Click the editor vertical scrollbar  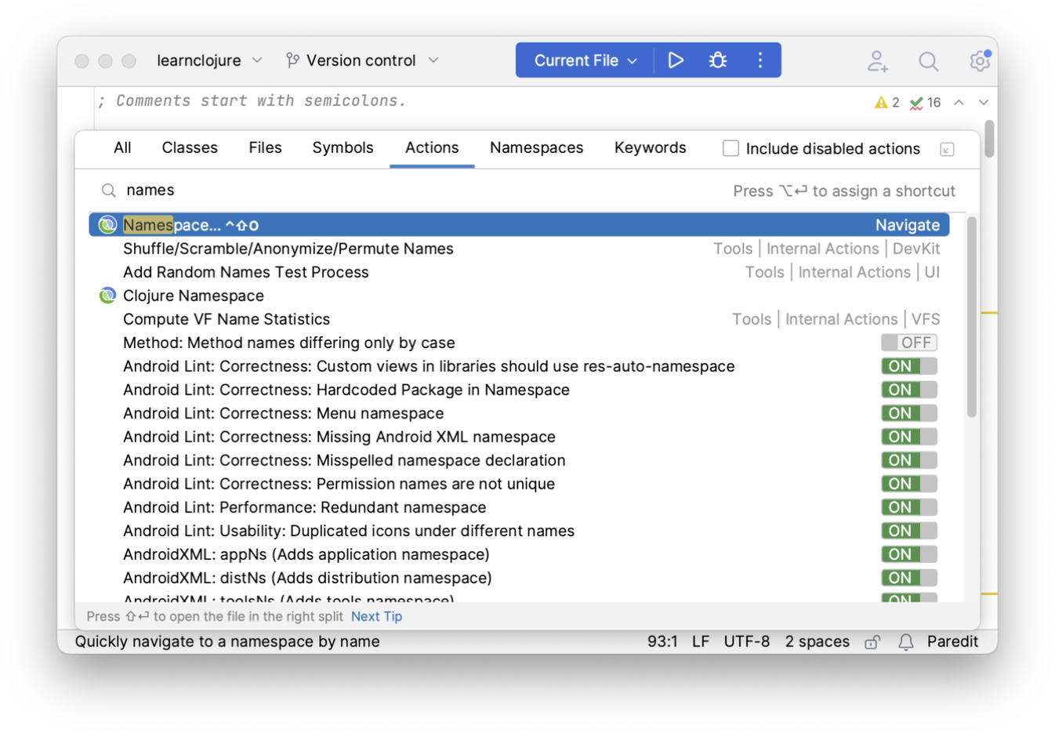click(x=989, y=139)
